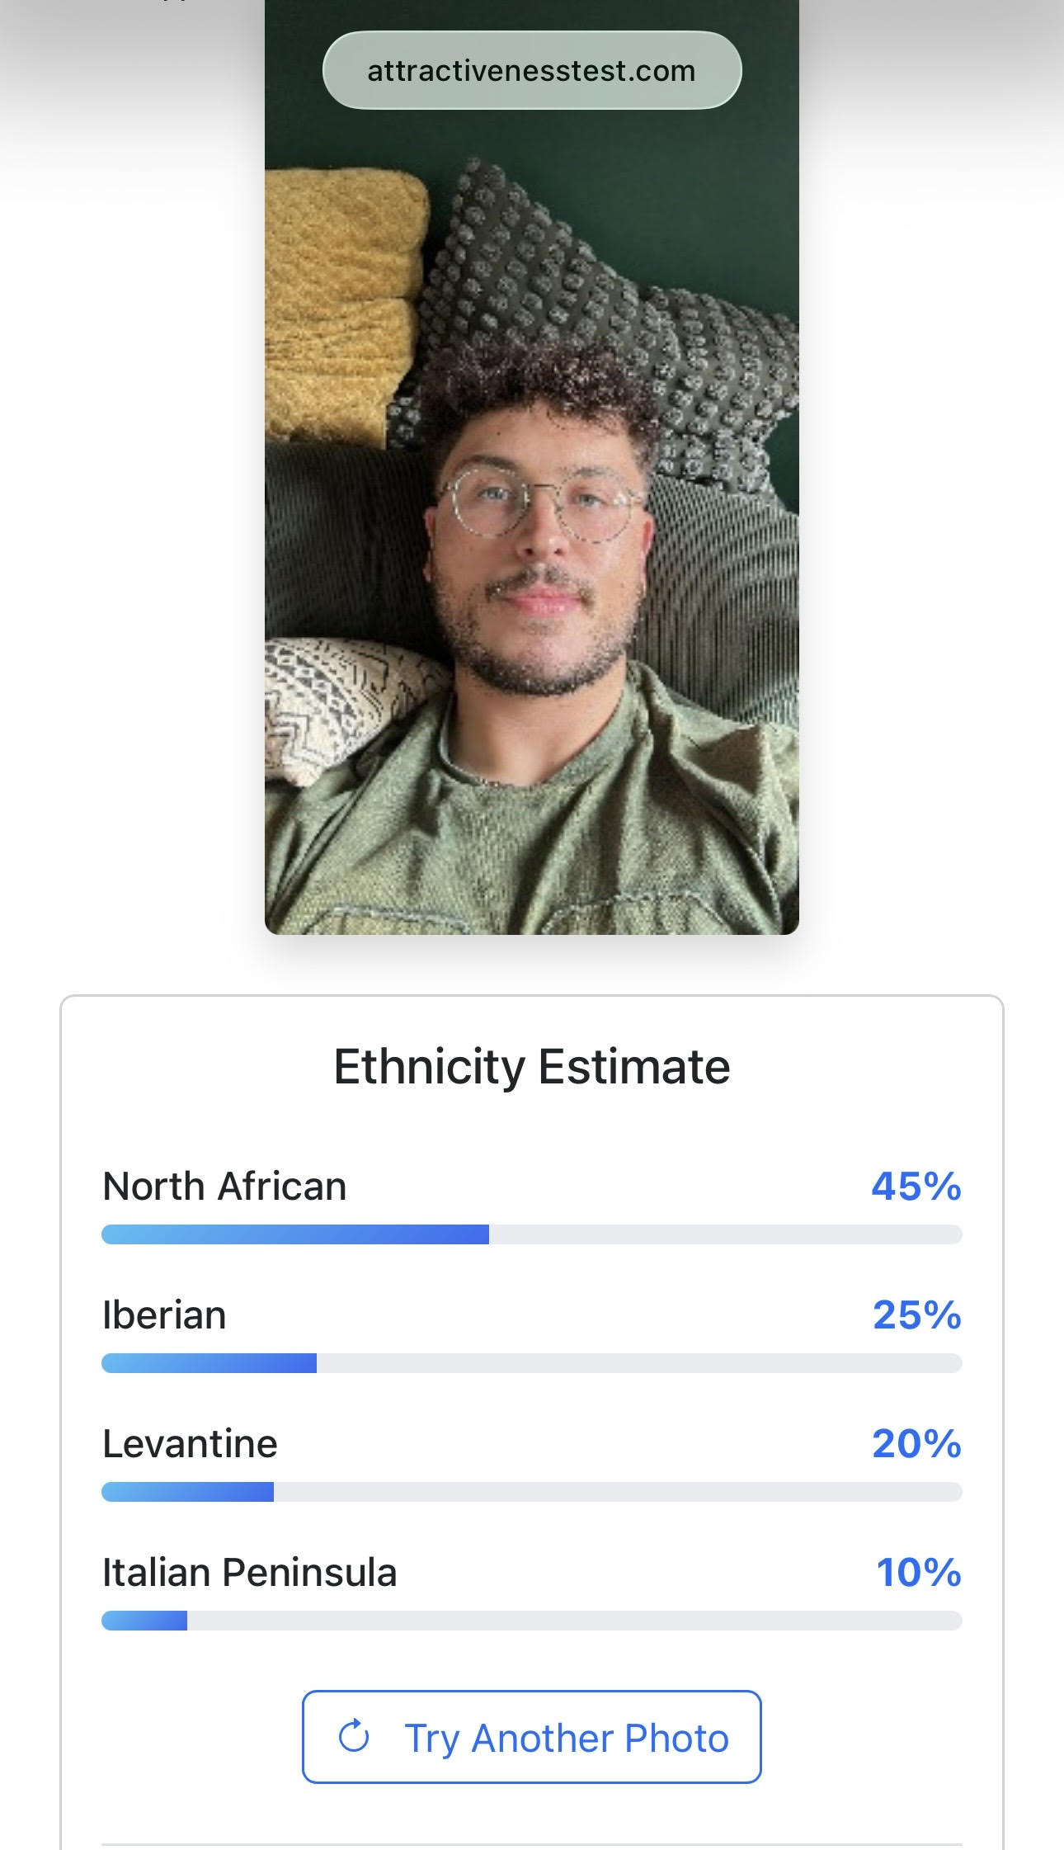1064x1850 pixels.
Task: Click the refresh icon beside Try Another Photo
Action: [x=354, y=1737]
